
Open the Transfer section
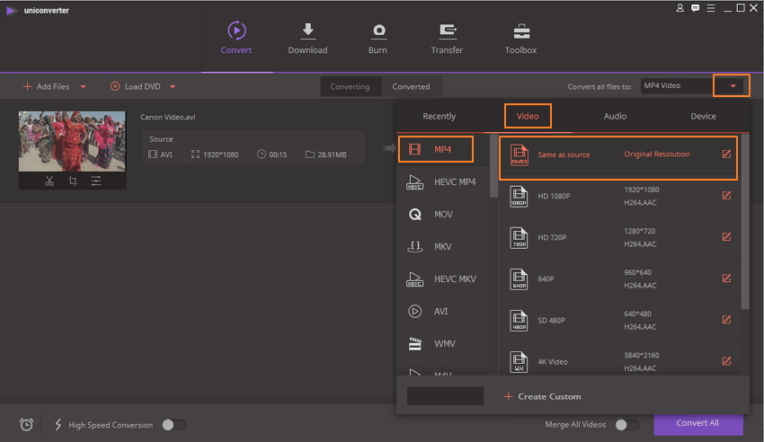tap(447, 38)
